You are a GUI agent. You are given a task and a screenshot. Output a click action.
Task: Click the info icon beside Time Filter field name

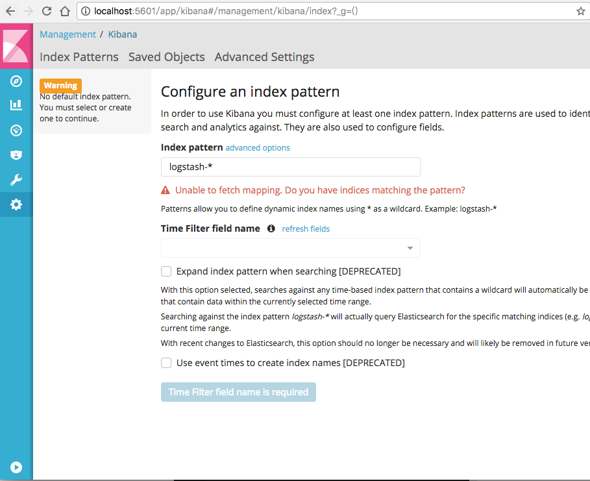coord(271,228)
